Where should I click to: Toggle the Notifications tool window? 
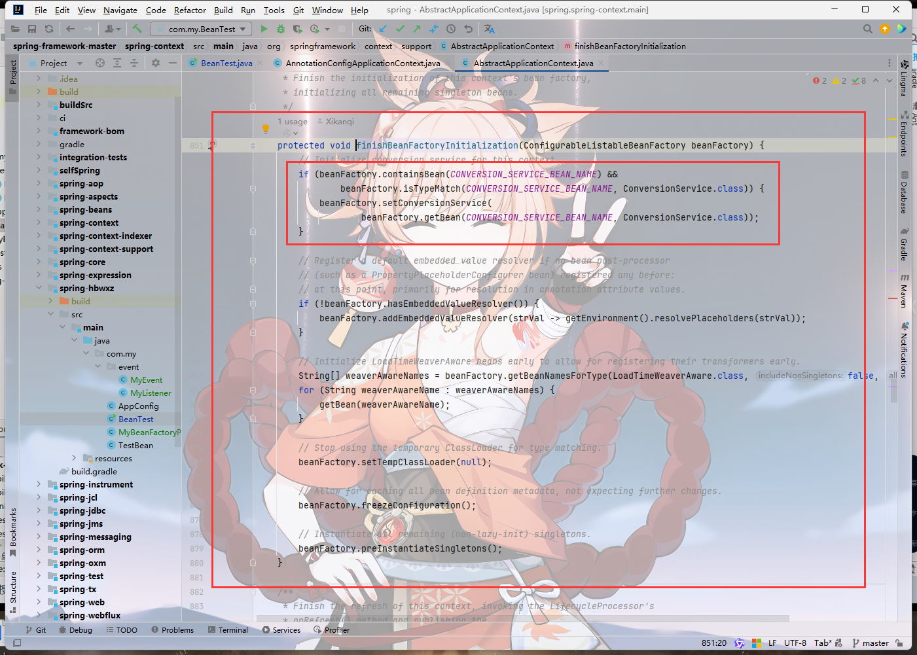904,350
